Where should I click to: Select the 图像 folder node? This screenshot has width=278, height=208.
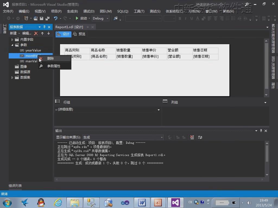point(23,67)
